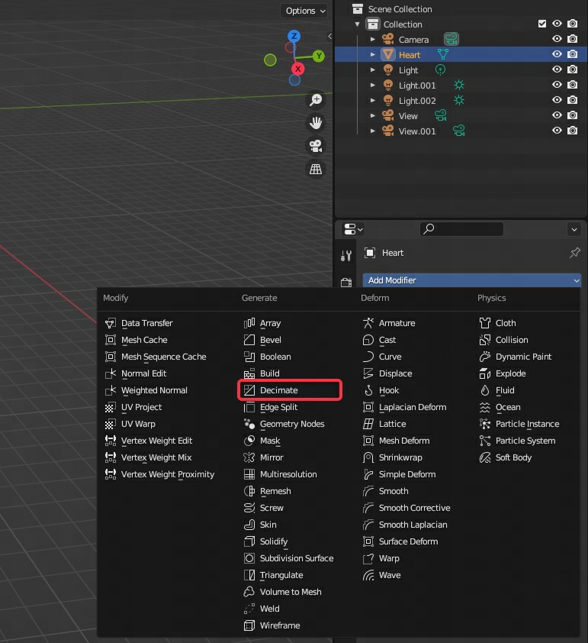Click the zoom magnifier icon in viewport
Screen dimensions: 588x643
click(316, 100)
